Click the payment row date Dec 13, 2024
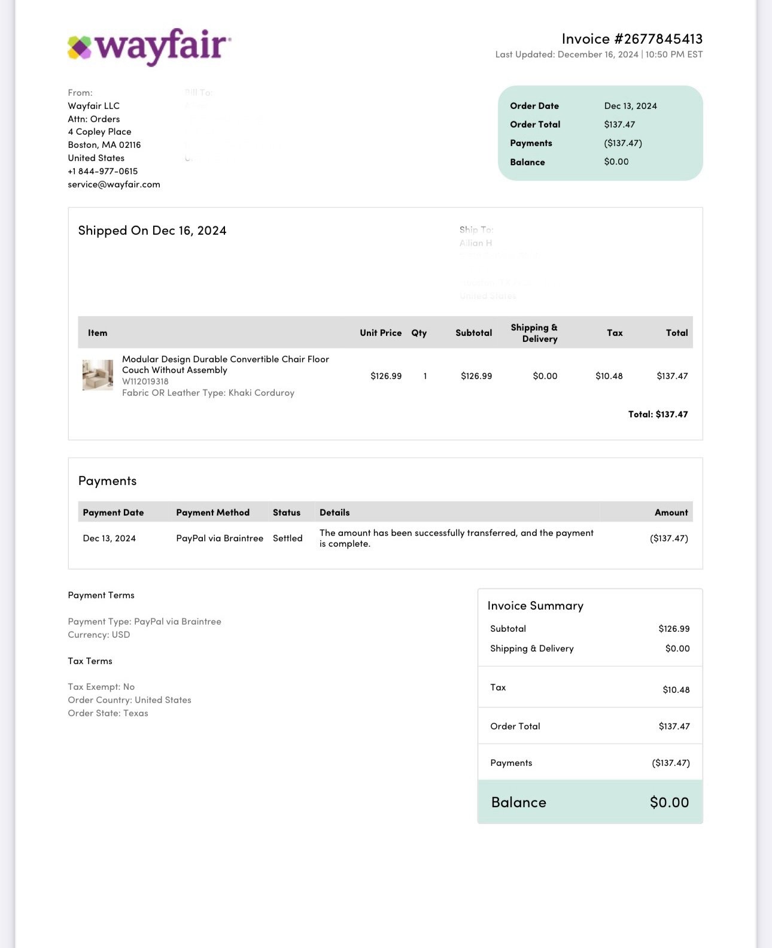772x948 pixels. [109, 538]
